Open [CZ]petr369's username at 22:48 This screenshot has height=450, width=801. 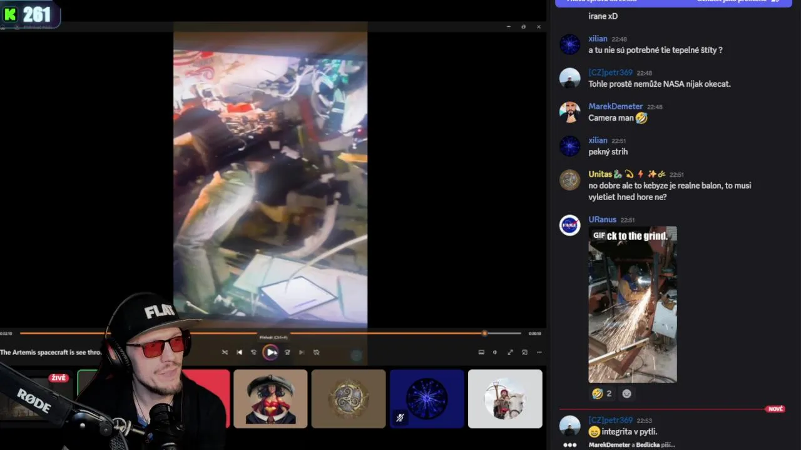(x=611, y=72)
